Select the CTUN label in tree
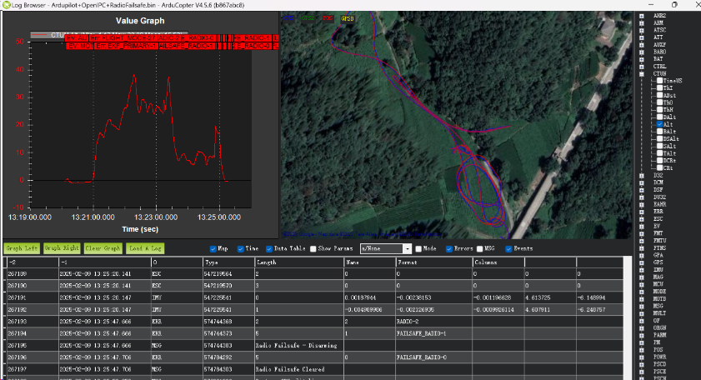 click(x=659, y=74)
